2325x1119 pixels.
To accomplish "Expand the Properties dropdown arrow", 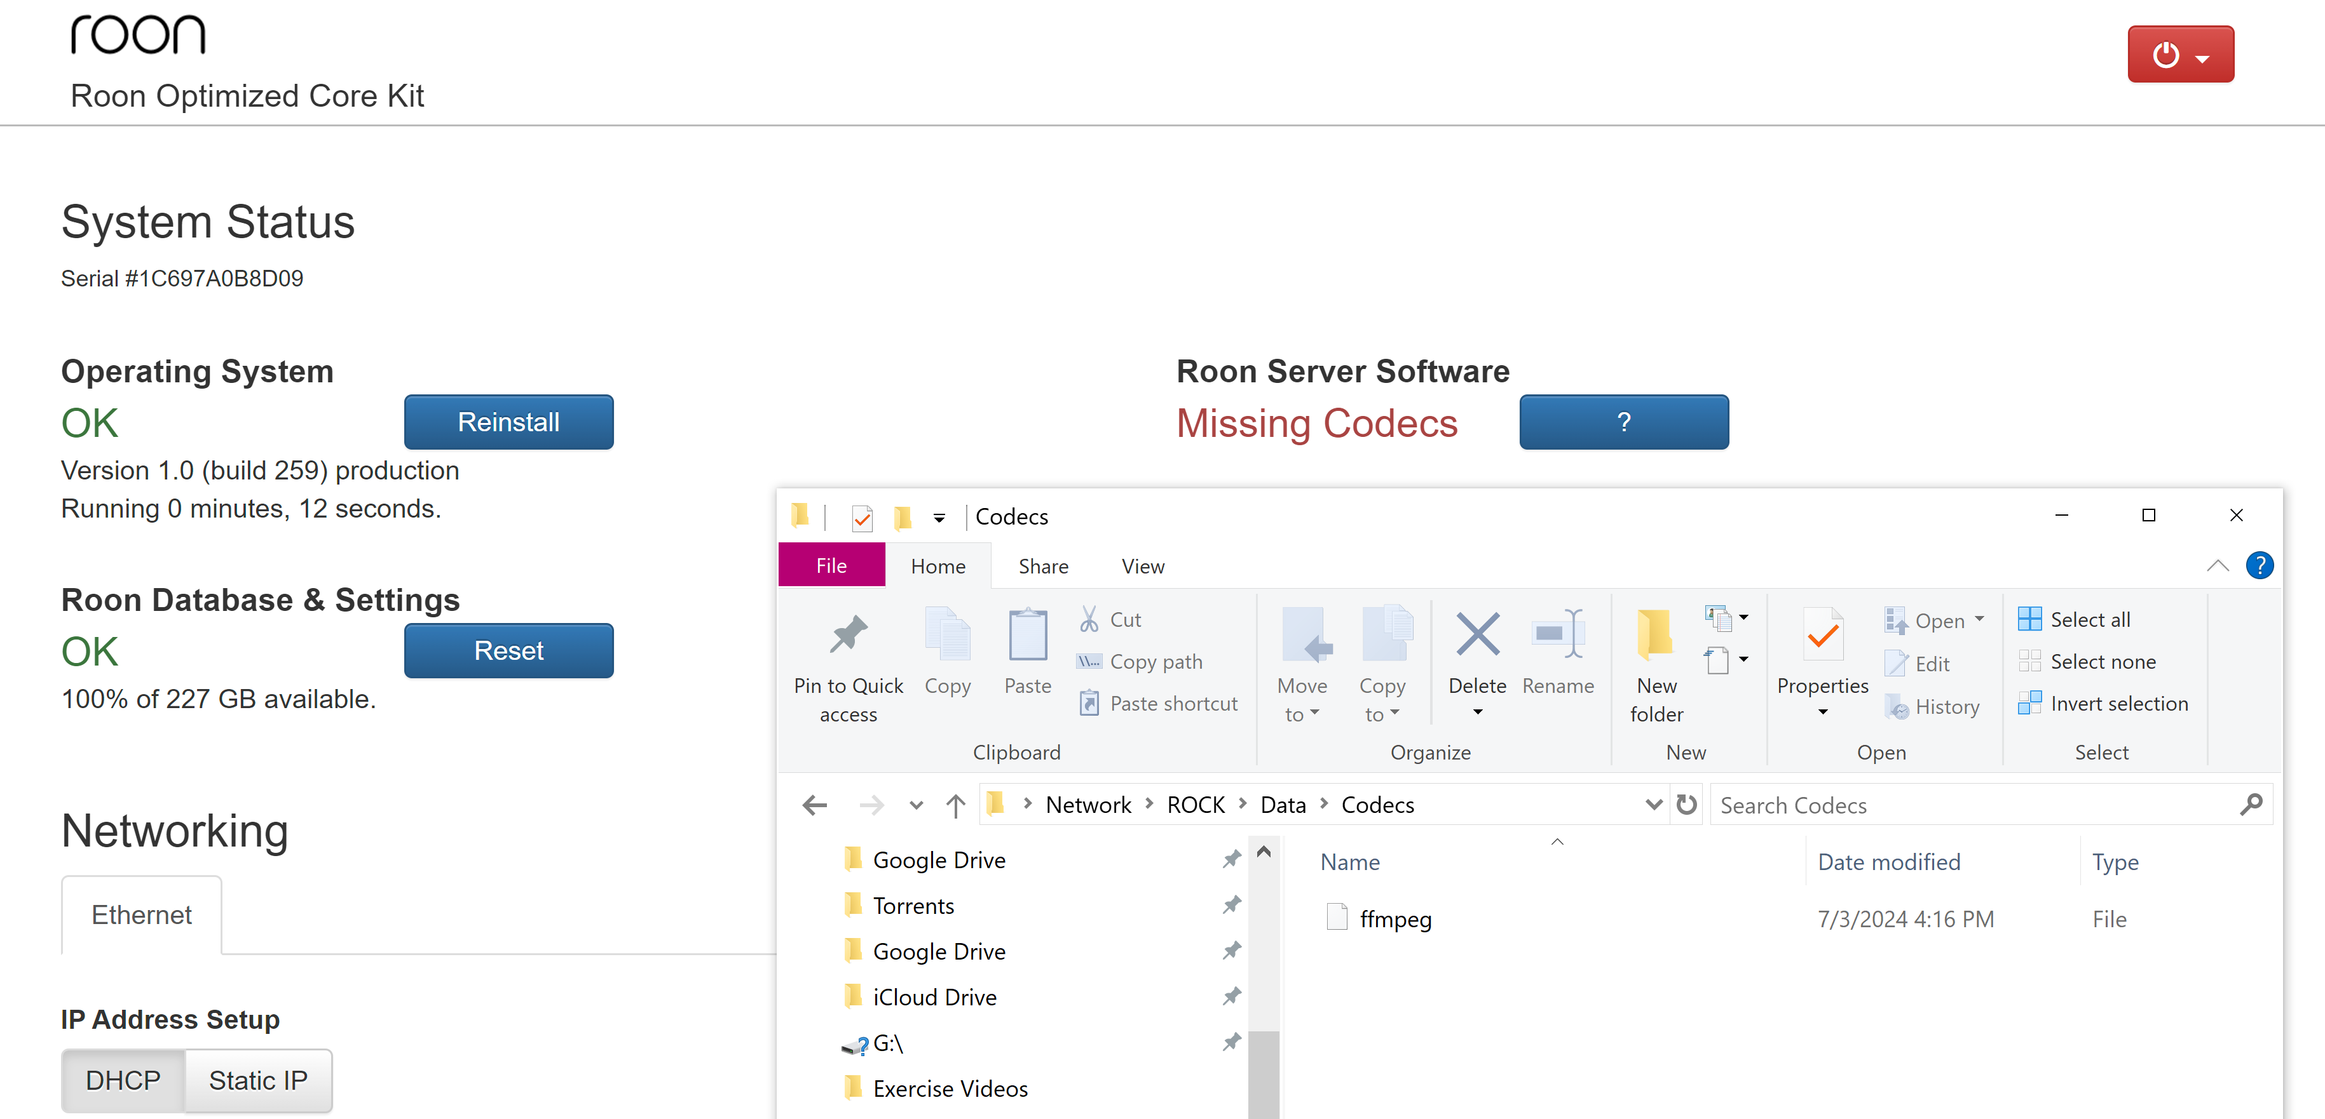I will click(1822, 713).
